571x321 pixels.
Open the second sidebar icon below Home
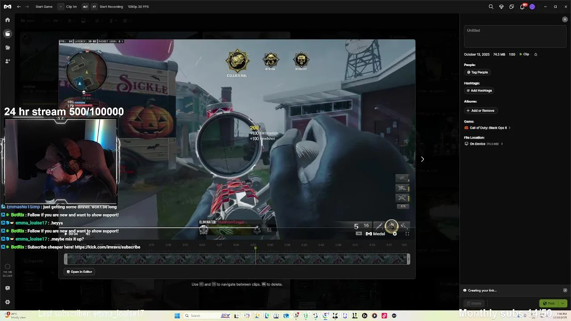(x=8, y=33)
